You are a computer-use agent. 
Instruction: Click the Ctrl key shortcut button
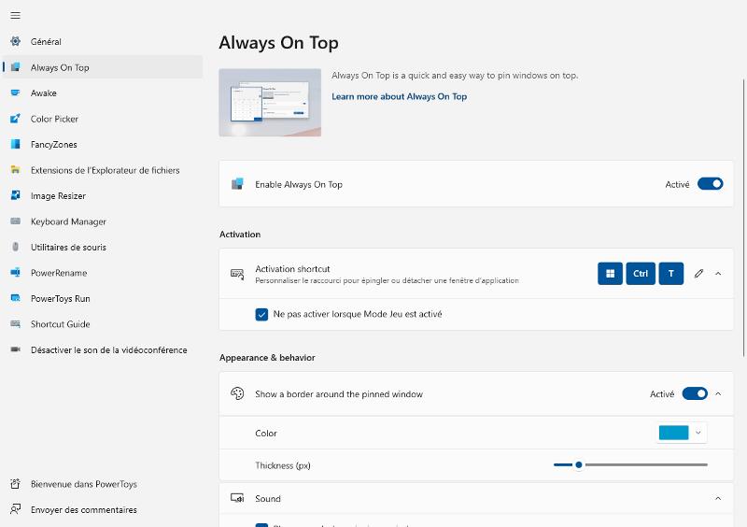[x=641, y=273]
